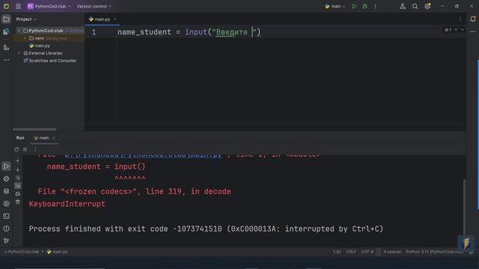This screenshot has width=479, height=269.
Task: Show more tool windows in left sidebar
Action: pyautogui.click(x=6, y=60)
